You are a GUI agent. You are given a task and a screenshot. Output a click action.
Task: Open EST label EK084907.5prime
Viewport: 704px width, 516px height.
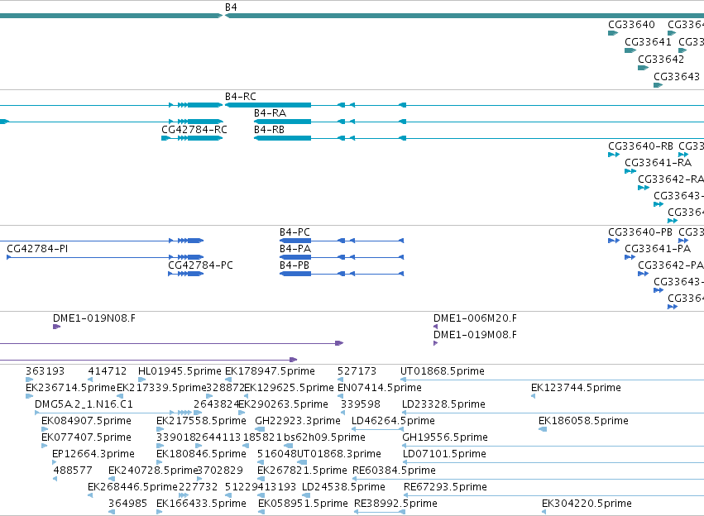tap(86, 421)
